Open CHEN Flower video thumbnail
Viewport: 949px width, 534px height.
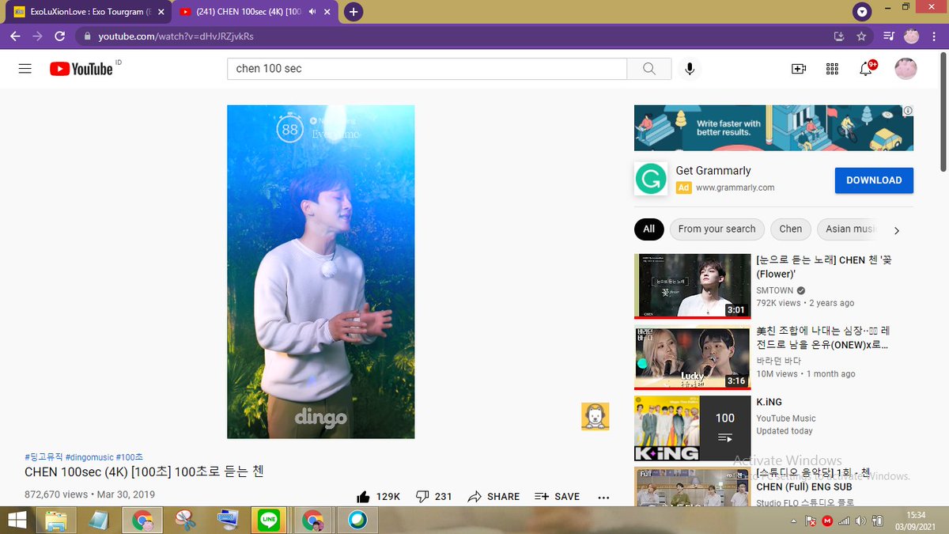tap(692, 286)
